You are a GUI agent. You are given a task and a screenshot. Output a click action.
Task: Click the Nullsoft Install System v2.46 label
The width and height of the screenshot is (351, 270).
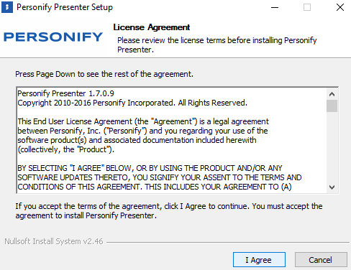click(54, 241)
